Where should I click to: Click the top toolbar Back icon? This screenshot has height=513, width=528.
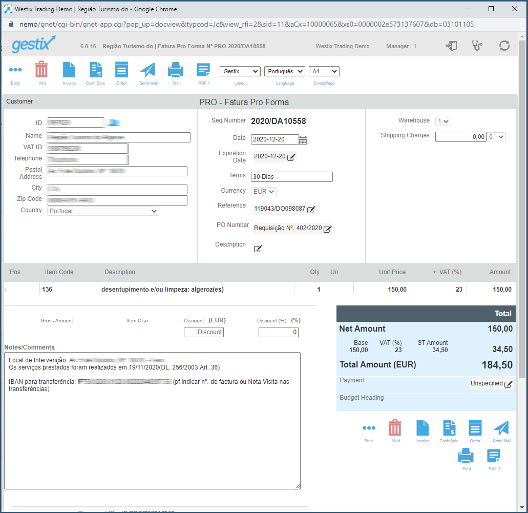(15, 70)
